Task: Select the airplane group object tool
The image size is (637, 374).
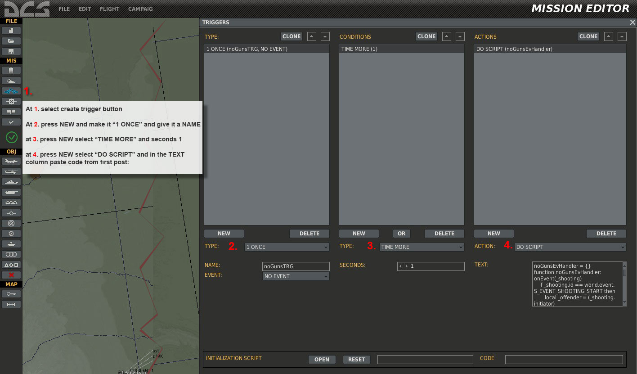Action: [11, 161]
